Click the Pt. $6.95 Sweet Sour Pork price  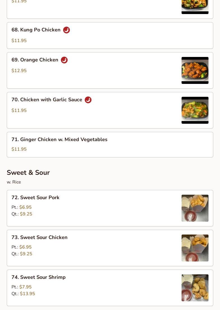[x=22, y=207]
